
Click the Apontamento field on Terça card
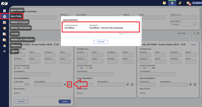(32, 74)
